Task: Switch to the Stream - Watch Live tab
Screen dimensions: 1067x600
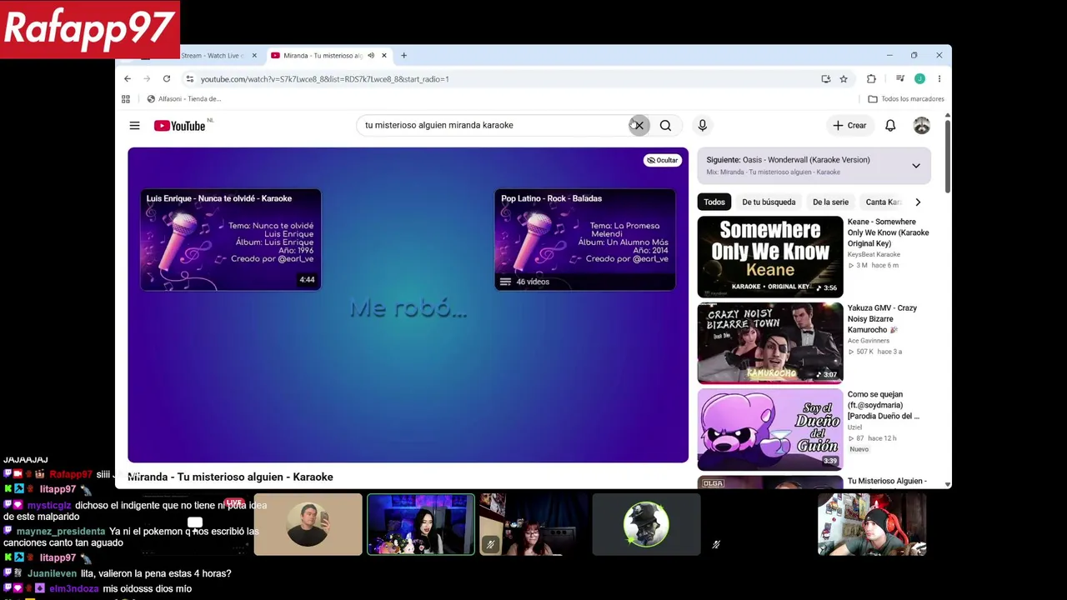Action: point(215,56)
